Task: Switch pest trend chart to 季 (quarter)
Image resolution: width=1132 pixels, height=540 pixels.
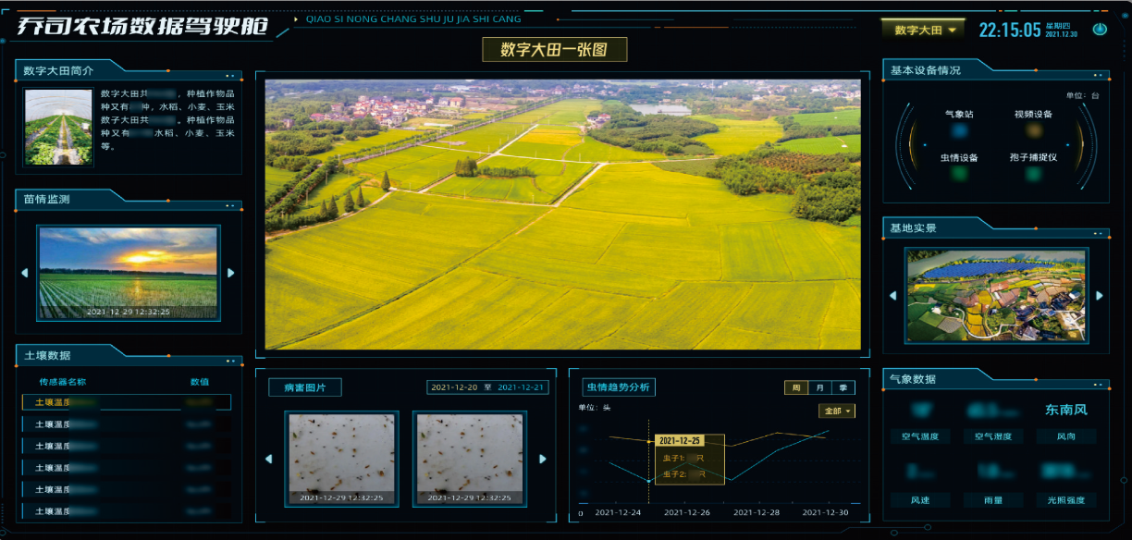Action: (843, 387)
